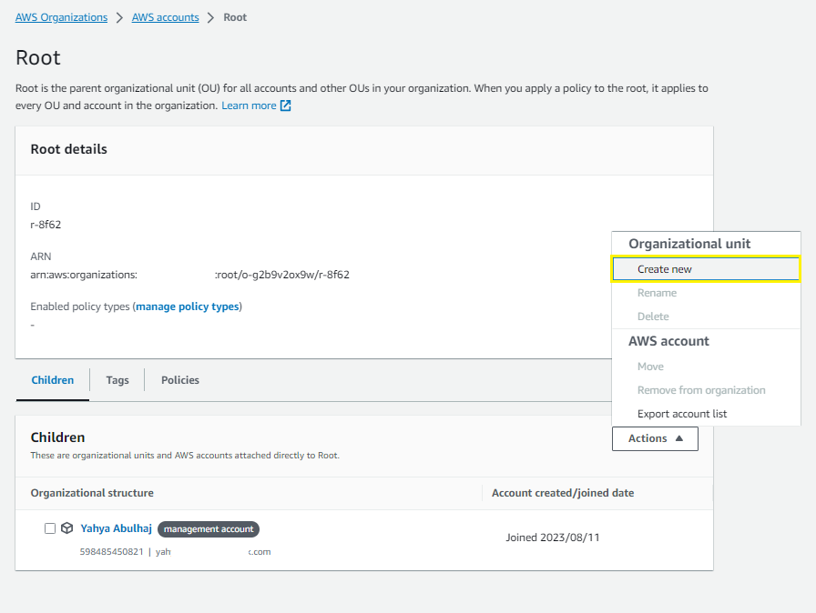The width and height of the screenshot is (816, 613).
Task: Open manage policy types link
Action: 188,306
